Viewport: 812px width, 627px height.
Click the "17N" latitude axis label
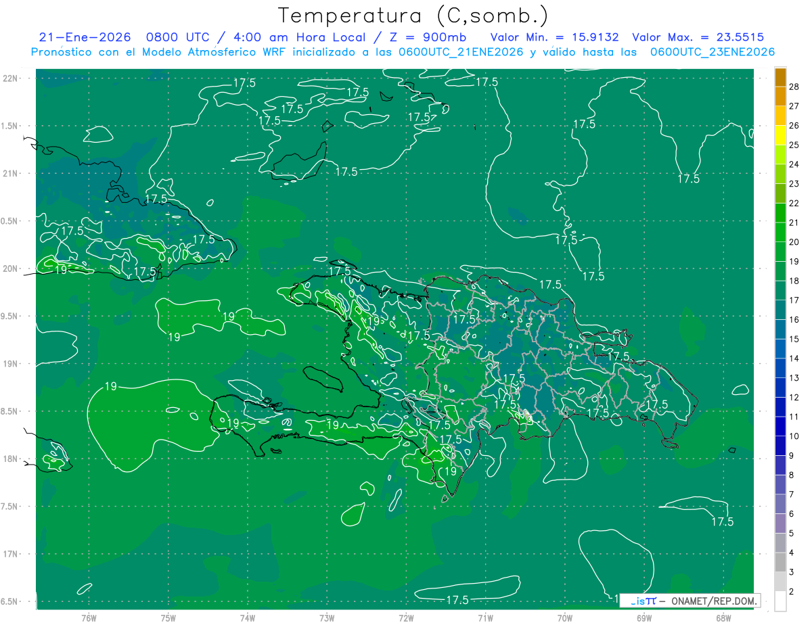tap(12, 554)
